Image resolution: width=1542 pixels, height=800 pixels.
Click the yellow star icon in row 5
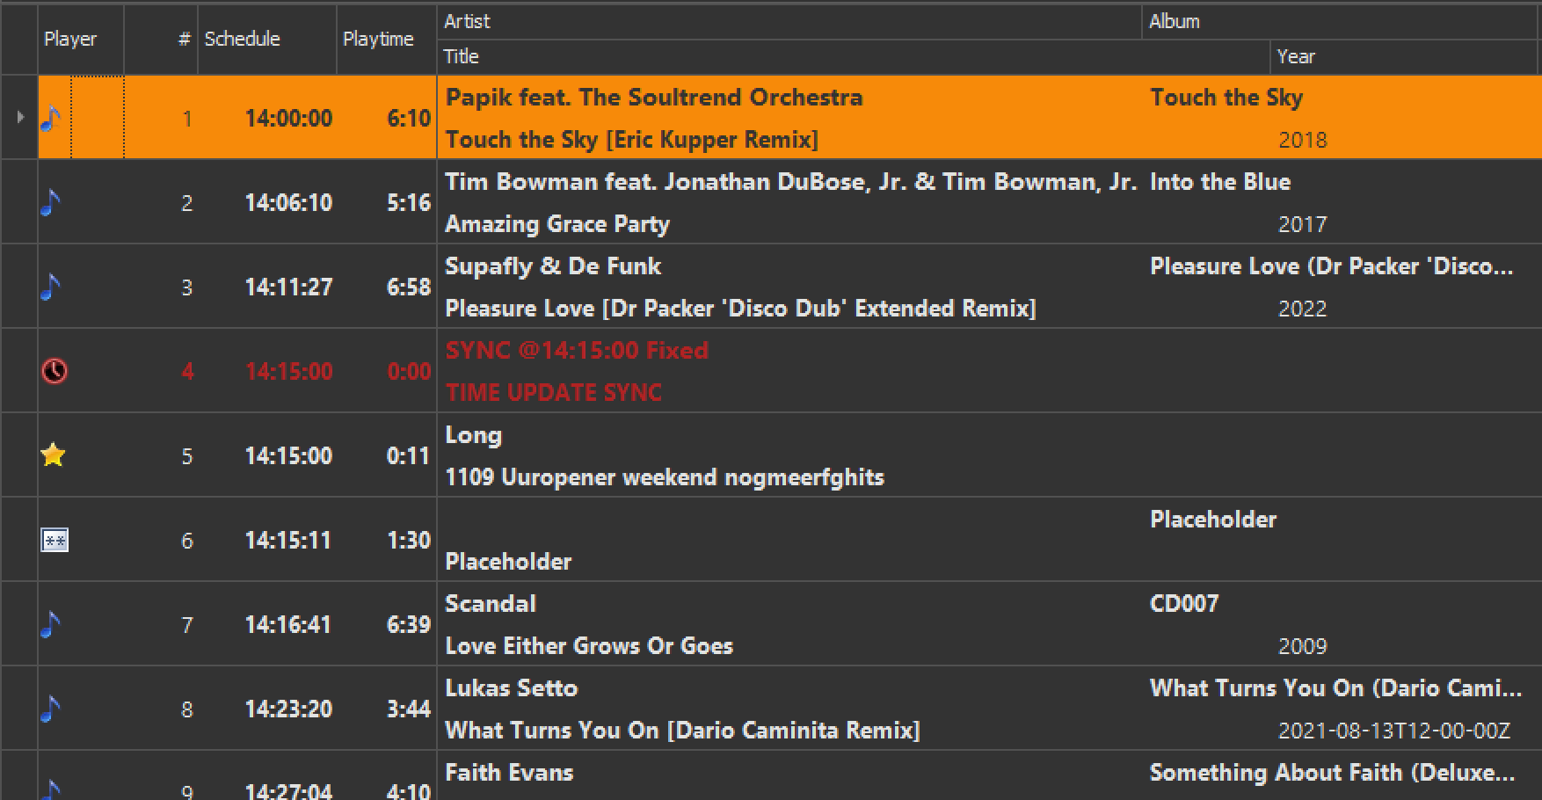tap(54, 455)
